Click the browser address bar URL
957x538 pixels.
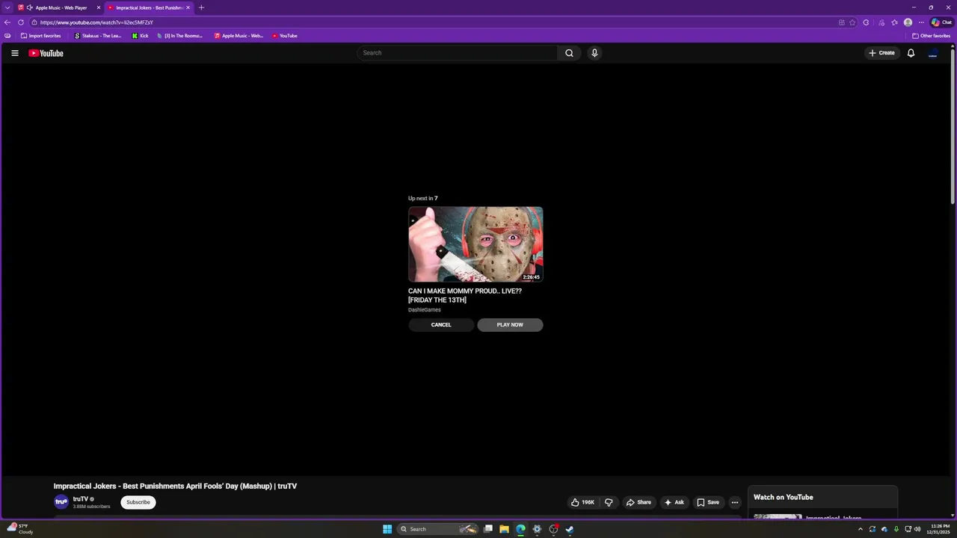tap(96, 22)
